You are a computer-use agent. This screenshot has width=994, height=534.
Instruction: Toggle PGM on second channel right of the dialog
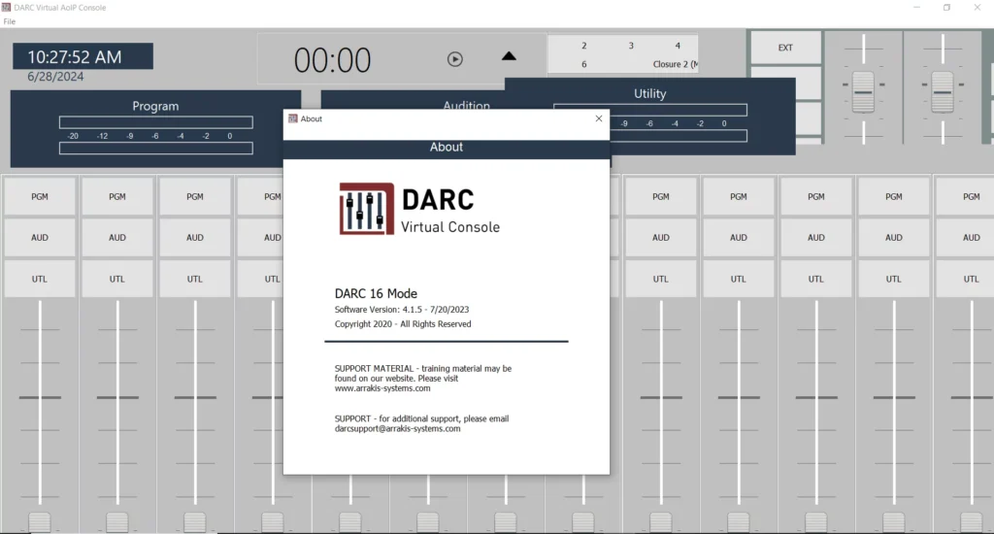(739, 196)
